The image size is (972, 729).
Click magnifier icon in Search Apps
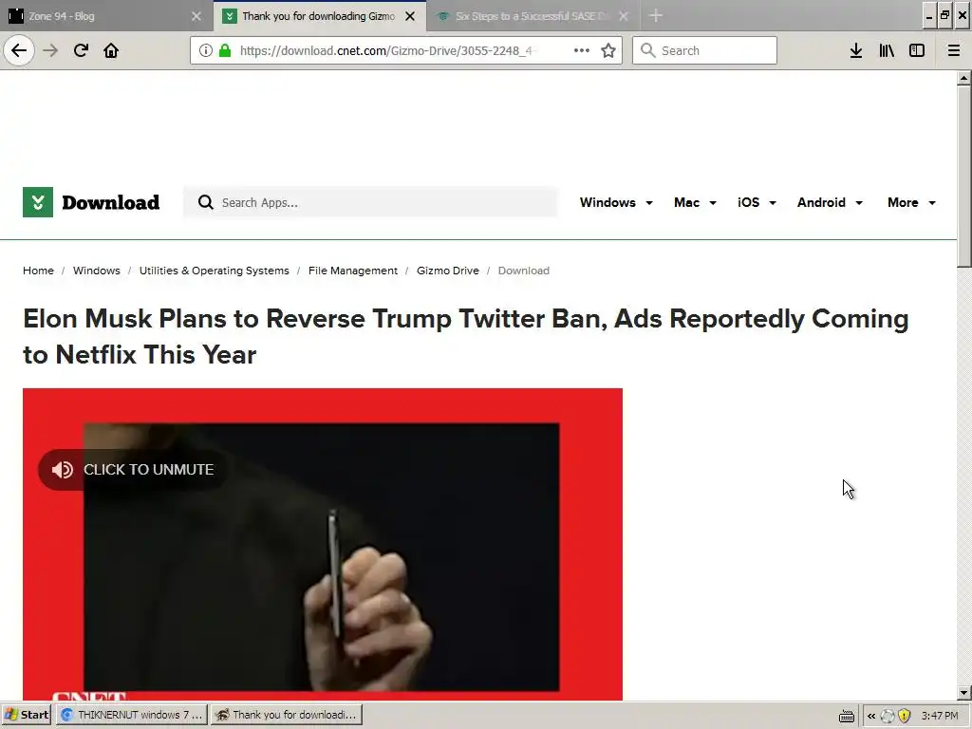pyautogui.click(x=205, y=202)
